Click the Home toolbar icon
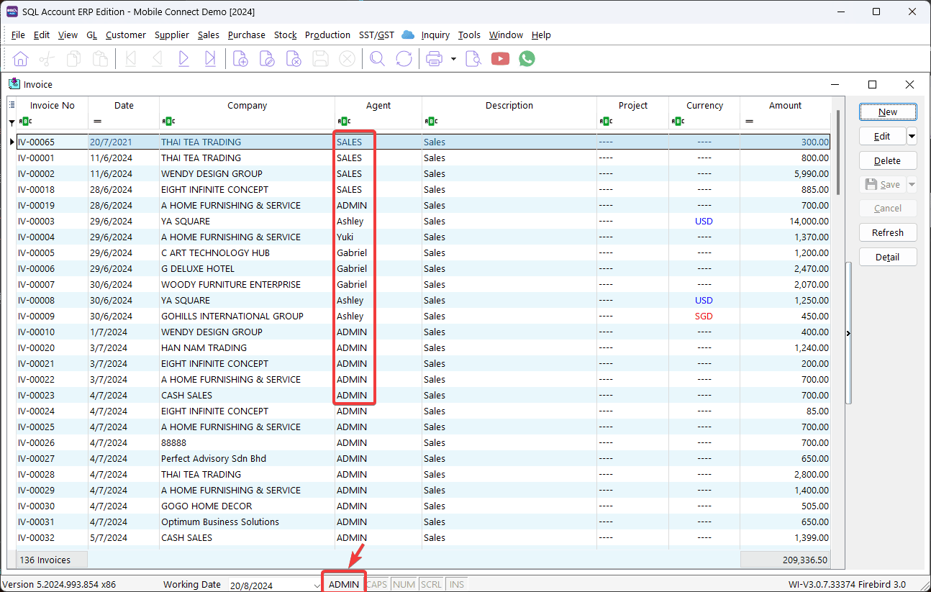This screenshot has width=931, height=592. pyautogui.click(x=21, y=59)
